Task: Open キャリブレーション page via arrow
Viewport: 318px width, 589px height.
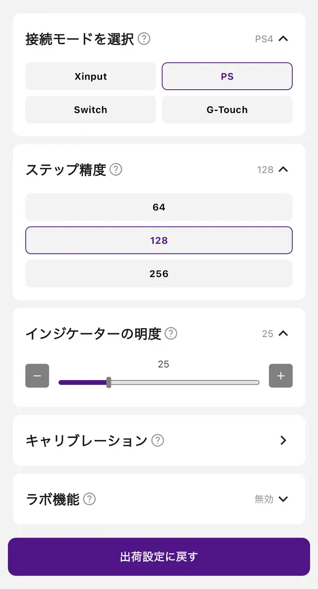Action: click(283, 440)
